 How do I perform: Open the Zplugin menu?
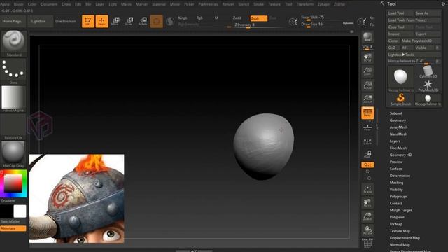click(x=323, y=4)
